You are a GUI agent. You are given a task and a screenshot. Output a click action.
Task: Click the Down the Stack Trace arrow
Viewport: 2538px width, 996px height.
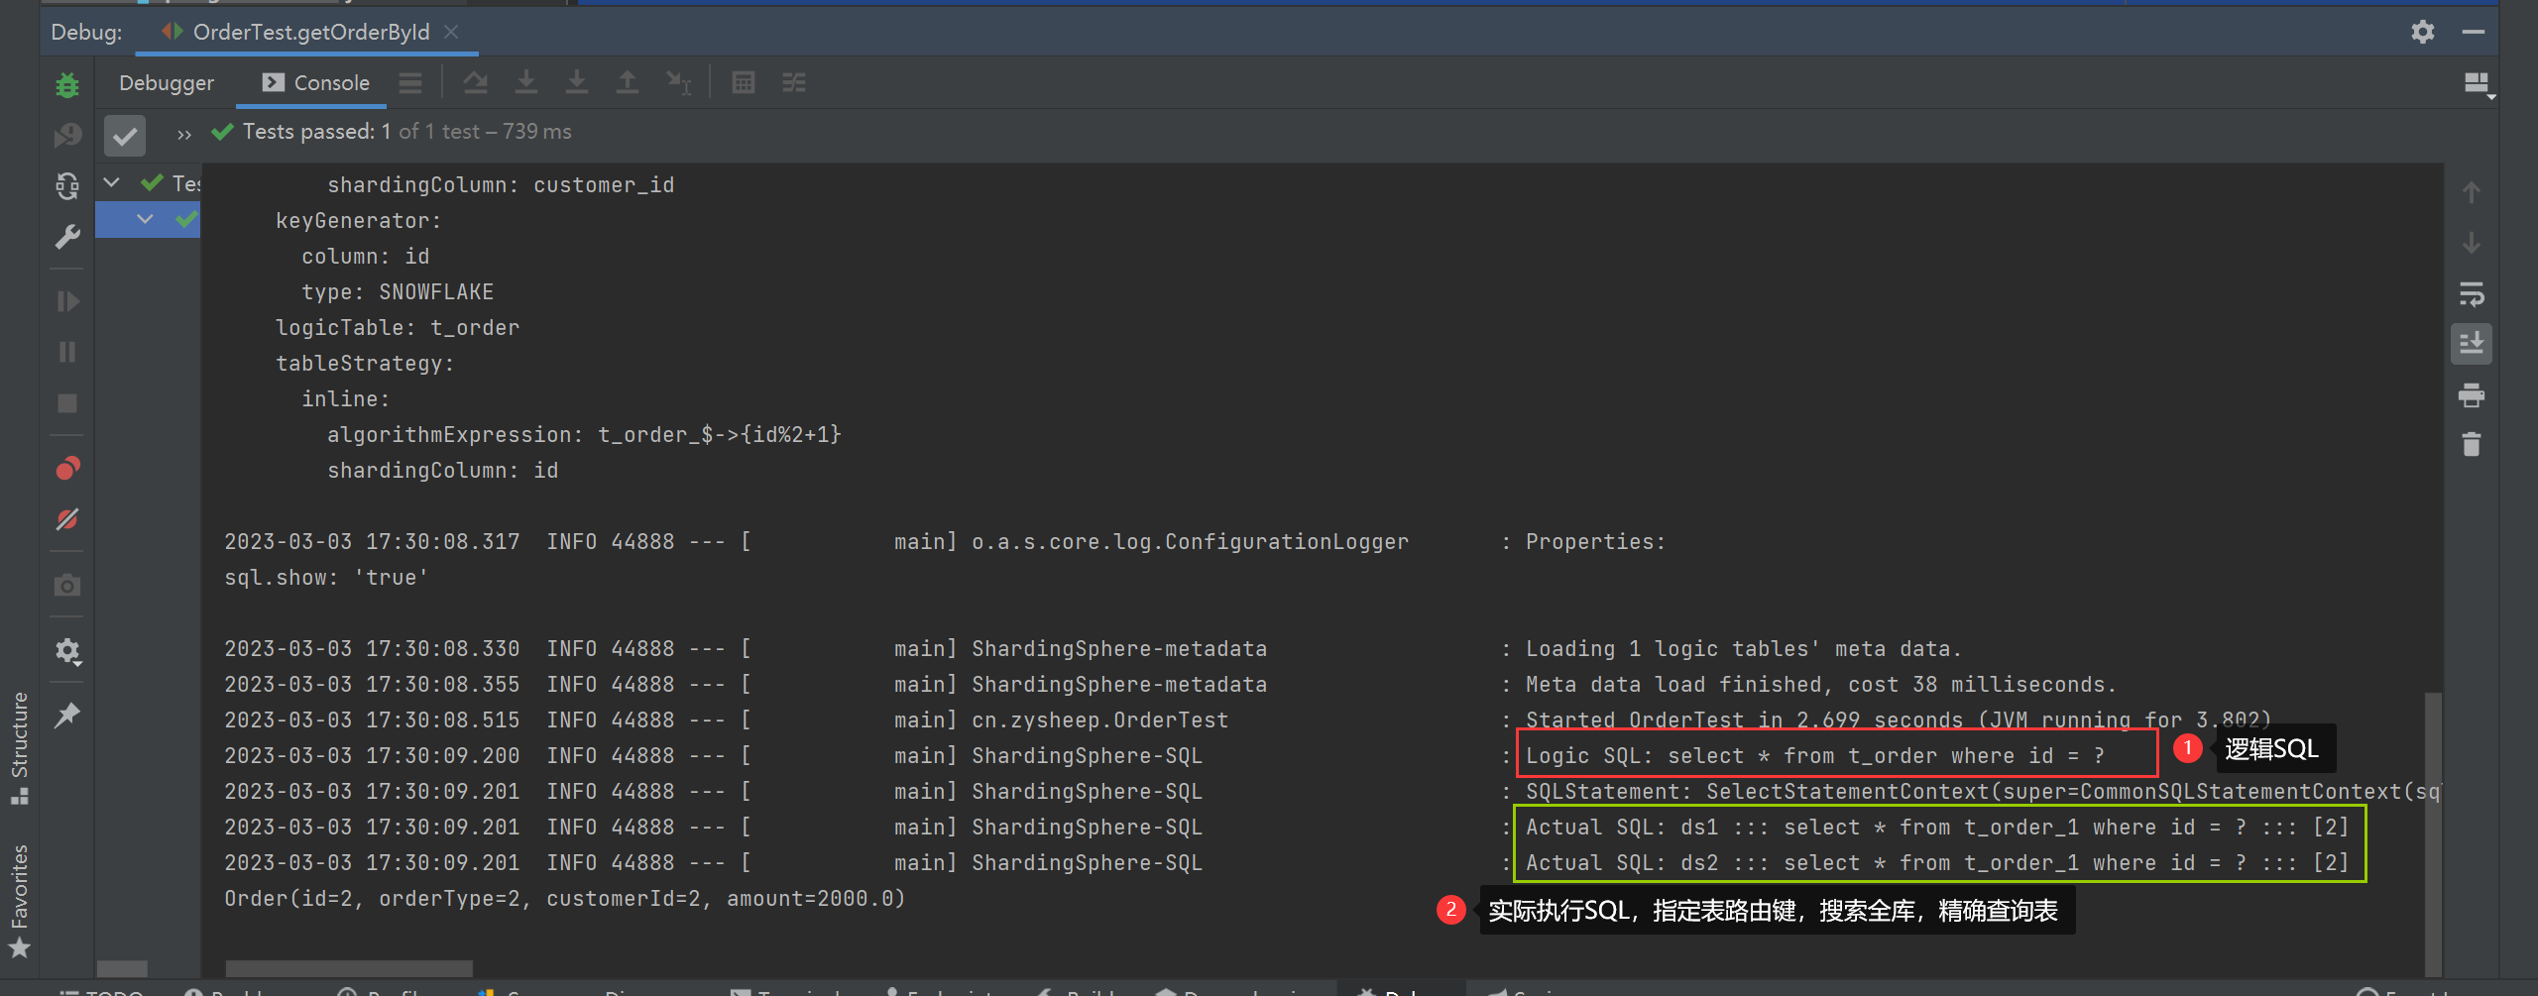point(2472,243)
